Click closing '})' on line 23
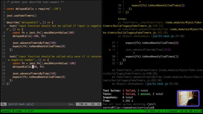The width and height of the screenshot is (203, 114). tap(8, 84)
